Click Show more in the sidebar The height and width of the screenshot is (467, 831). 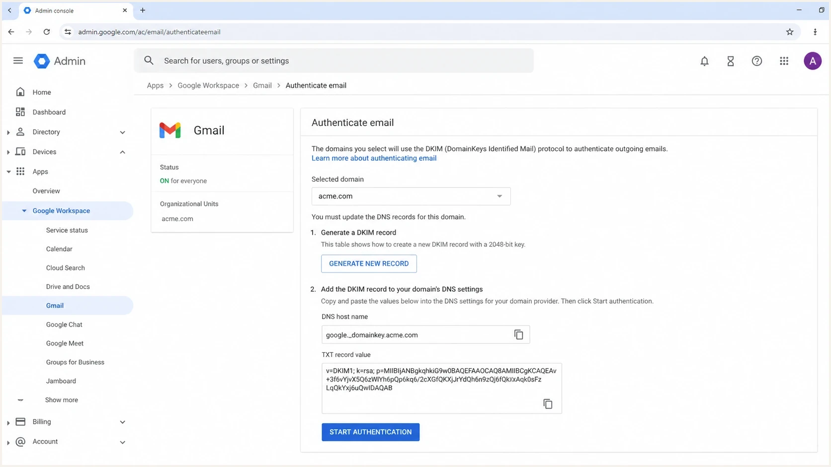[62, 400]
